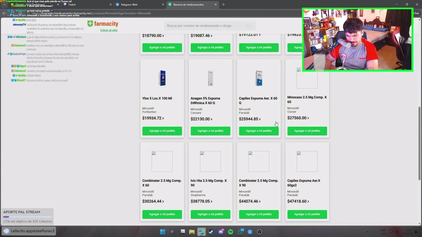Open WhatsApp from taskbar
422x237 pixels.
coord(240,232)
